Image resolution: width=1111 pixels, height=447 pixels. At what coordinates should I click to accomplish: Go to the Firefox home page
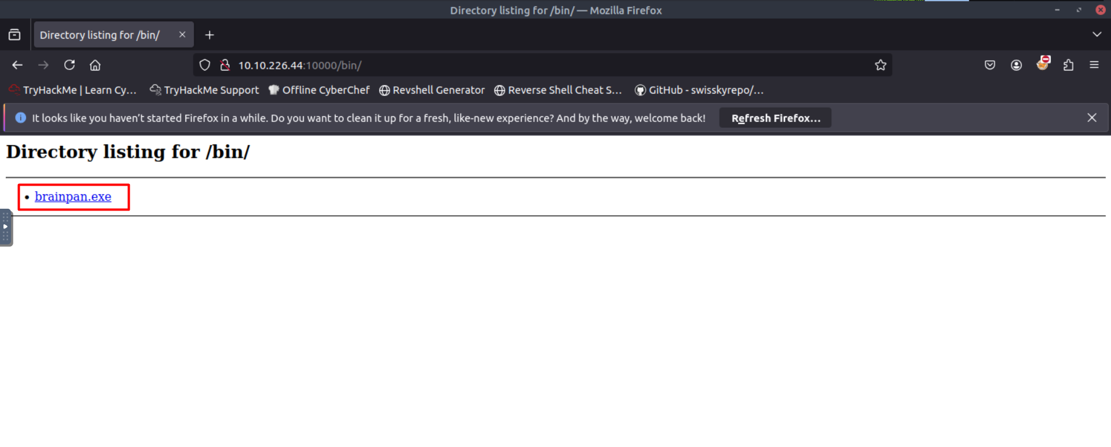coord(95,65)
